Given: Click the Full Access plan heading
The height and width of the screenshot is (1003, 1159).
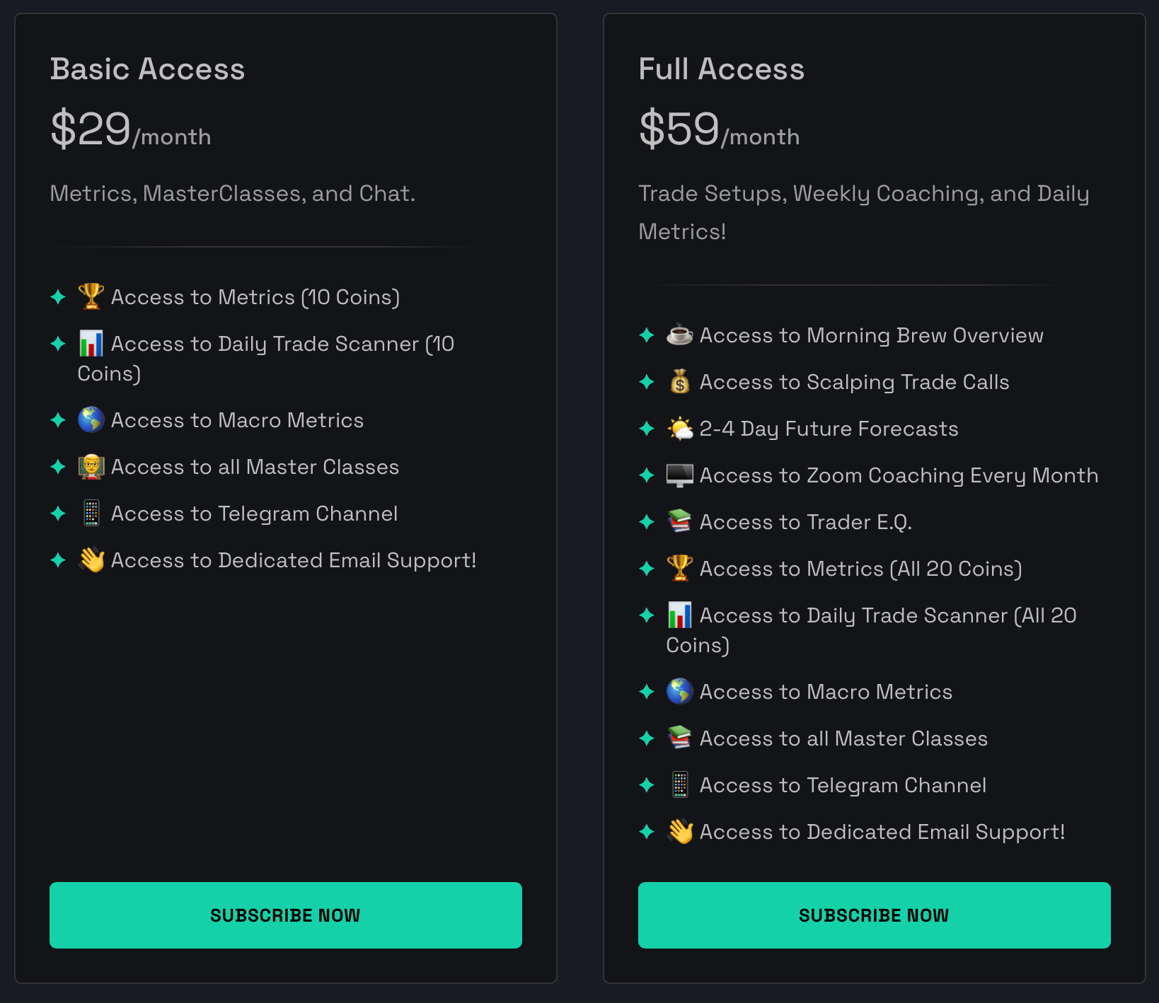Looking at the screenshot, I should [722, 69].
